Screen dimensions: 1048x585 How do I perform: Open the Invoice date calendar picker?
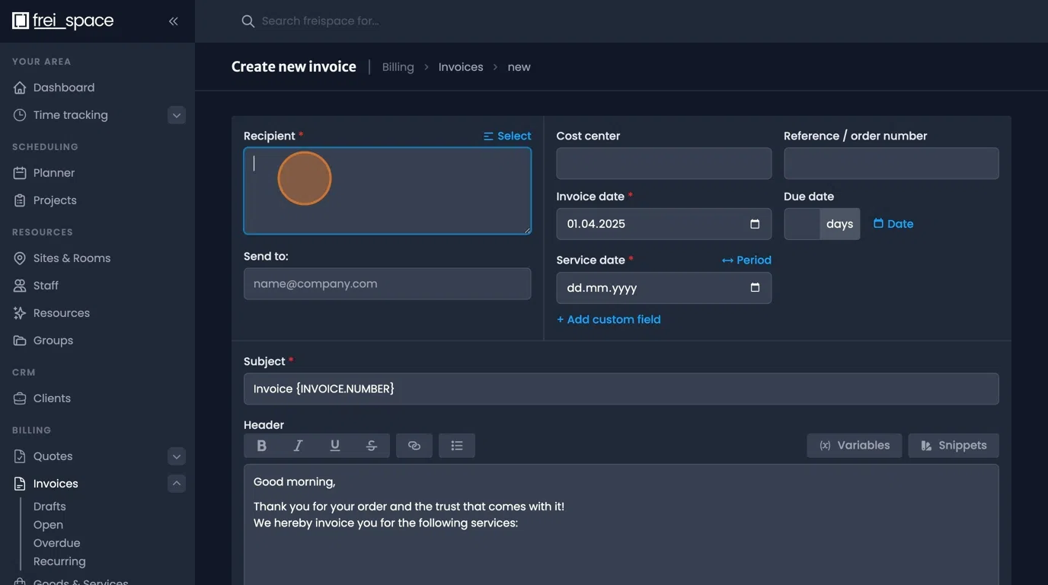(x=754, y=224)
